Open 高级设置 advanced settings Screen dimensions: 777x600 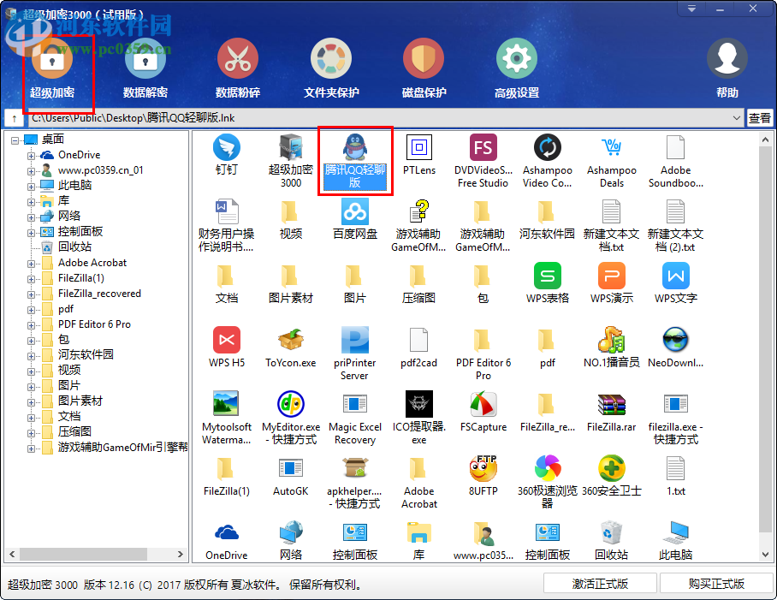tap(515, 67)
